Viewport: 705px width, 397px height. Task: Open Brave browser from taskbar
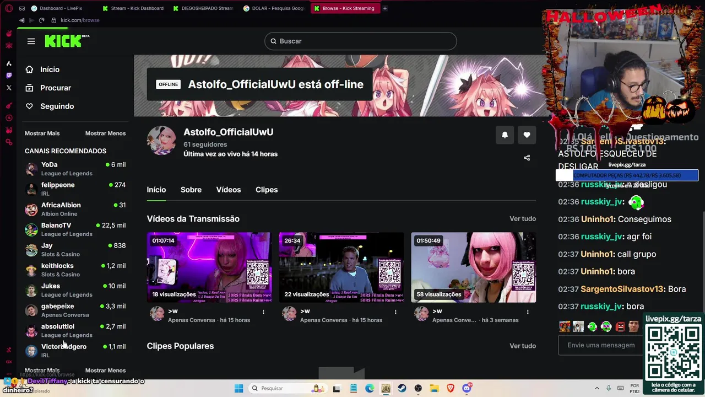[x=451, y=388]
